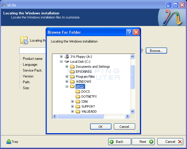
Task: Minimize the nLite window
Action: 169,5
